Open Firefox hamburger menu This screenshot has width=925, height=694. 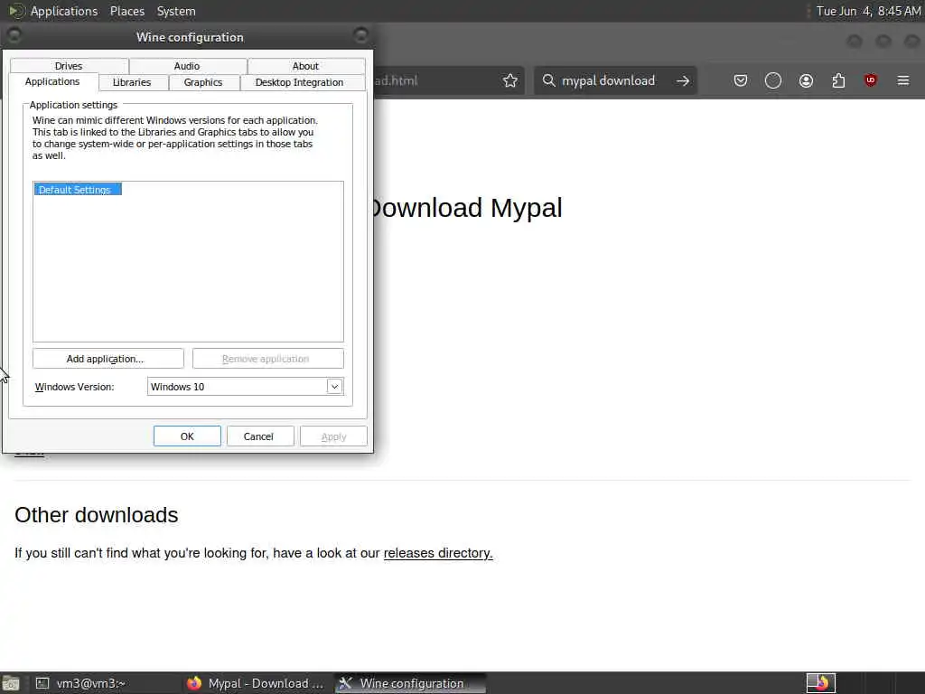pyautogui.click(x=903, y=80)
